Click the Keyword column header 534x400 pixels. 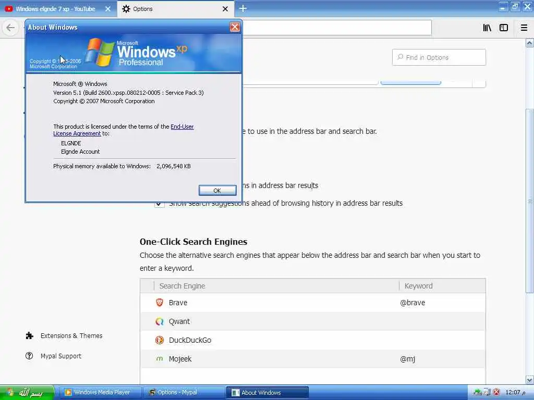pyautogui.click(x=442, y=286)
